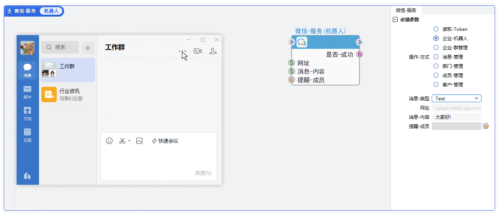502x216 pixels.
Task: Choose the 客户-管理 radio option
Action: [x=436, y=84]
